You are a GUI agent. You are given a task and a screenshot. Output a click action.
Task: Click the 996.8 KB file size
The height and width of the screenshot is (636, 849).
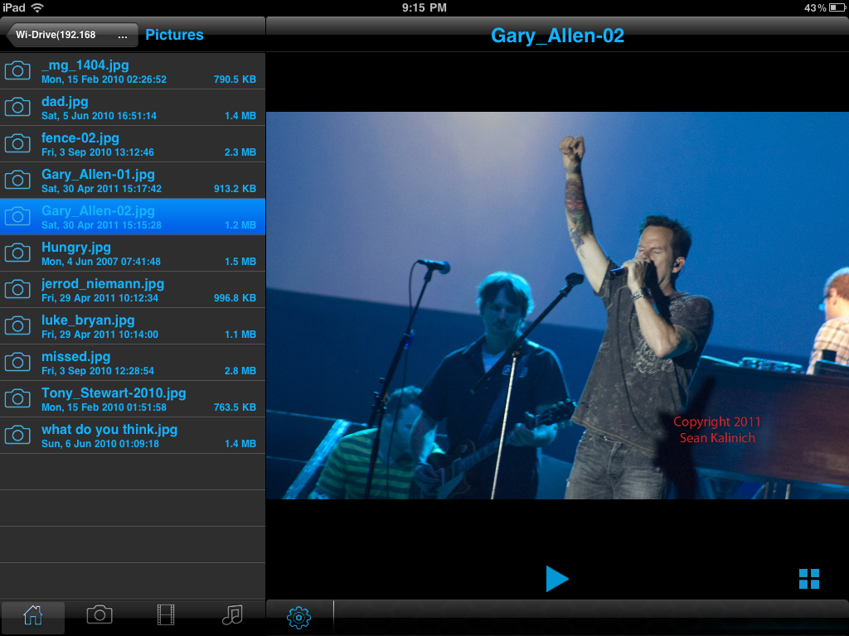tap(235, 298)
